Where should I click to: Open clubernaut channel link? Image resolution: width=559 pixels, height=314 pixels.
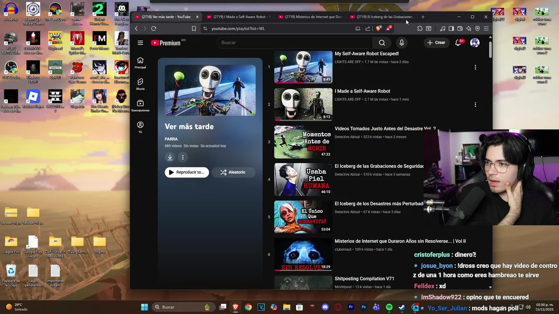coord(343,249)
